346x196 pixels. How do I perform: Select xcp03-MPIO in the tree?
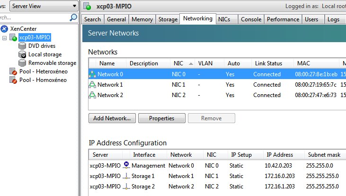[x=35, y=37]
